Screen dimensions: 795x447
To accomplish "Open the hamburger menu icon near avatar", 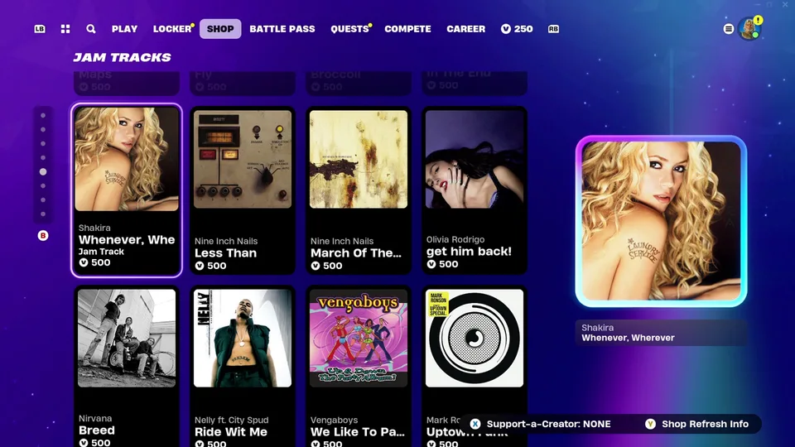I will pos(729,29).
